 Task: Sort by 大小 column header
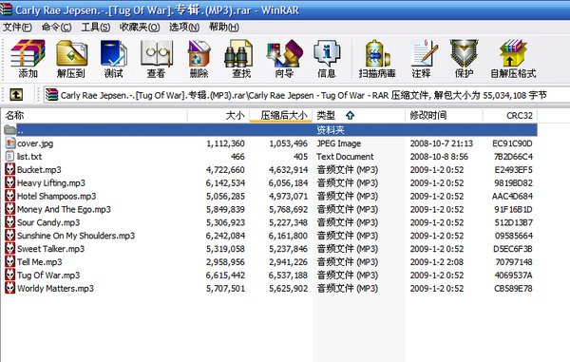(218, 116)
